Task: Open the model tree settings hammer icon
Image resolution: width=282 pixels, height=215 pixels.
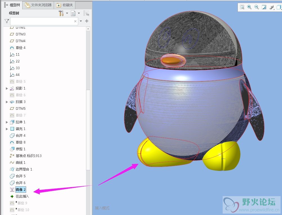Action: coord(61,13)
